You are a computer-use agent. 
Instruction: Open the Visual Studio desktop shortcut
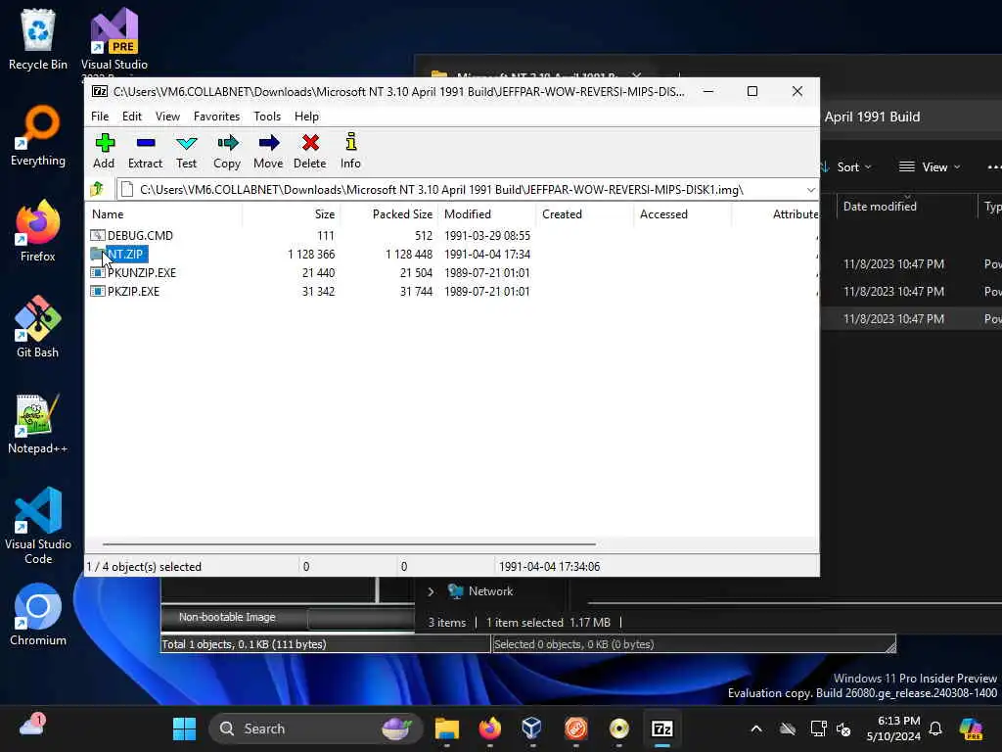pyautogui.click(x=114, y=39)
